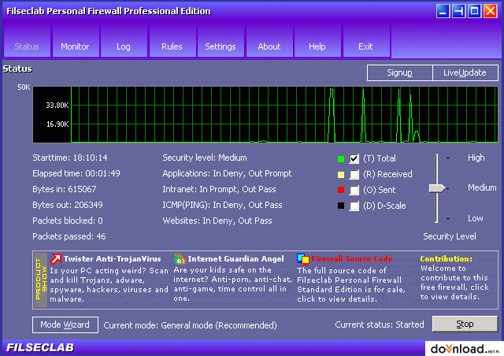Click the Twister Anti-TrojanVirus arrow icon
The height and width of the screenshot is (356, 504).
56,259
